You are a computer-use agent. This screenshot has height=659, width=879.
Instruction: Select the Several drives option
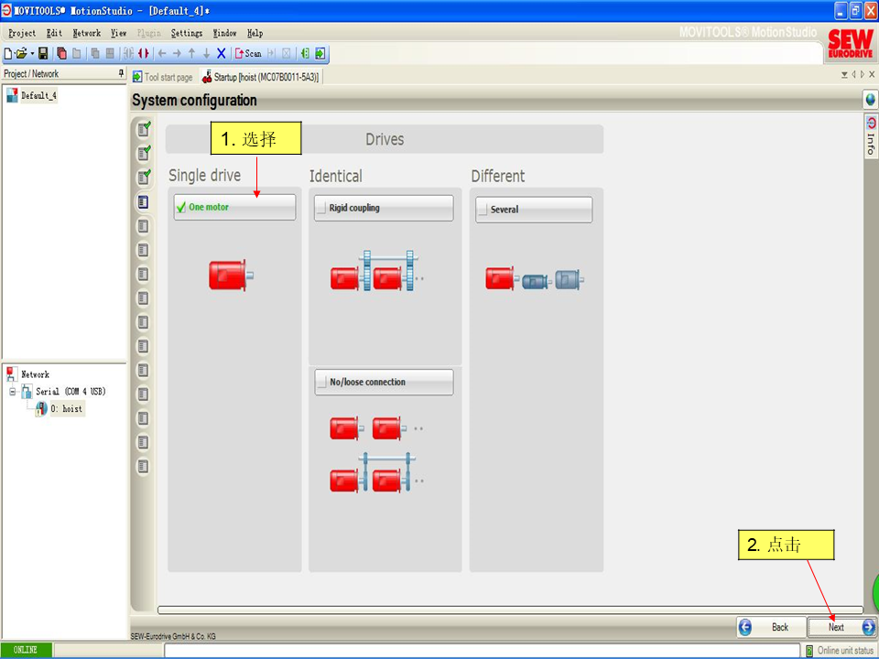point(533,210)
